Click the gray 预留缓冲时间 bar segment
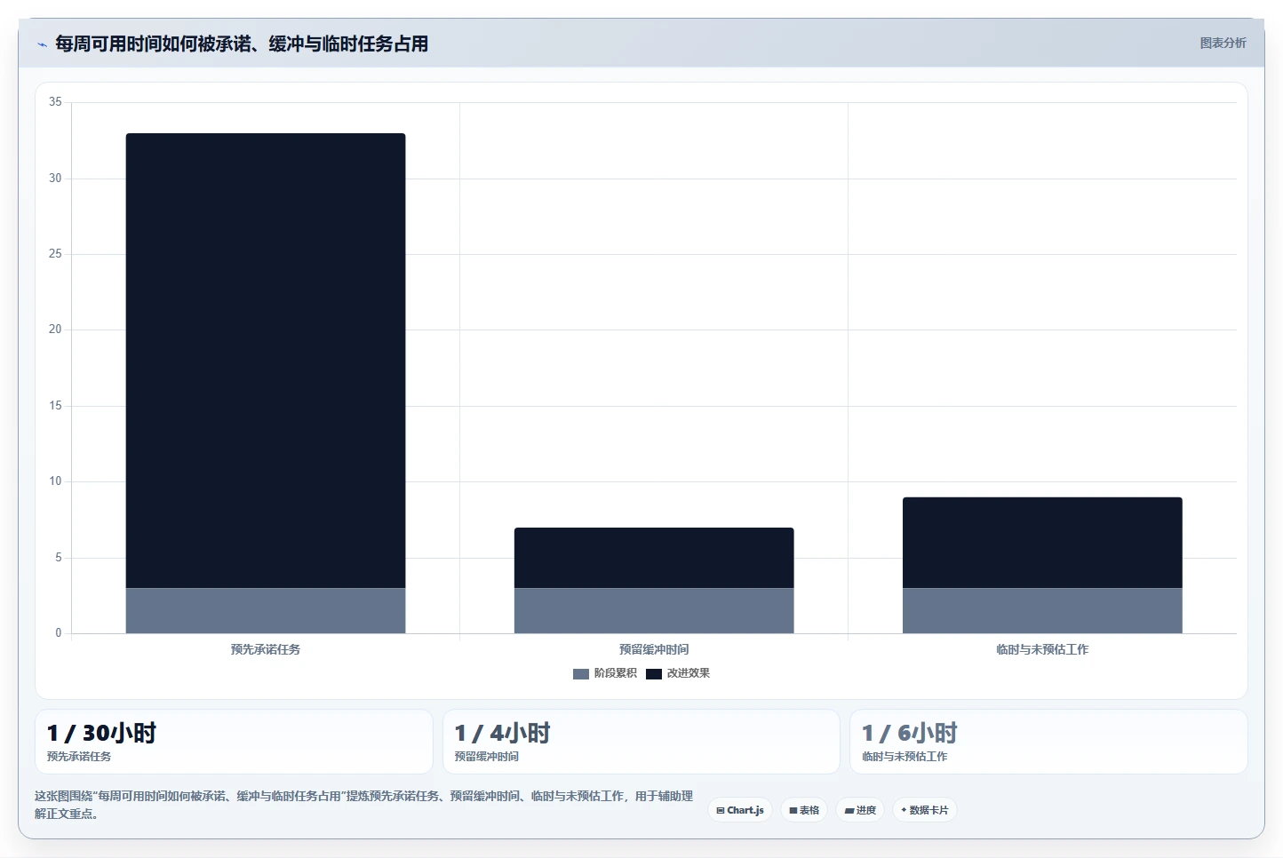The height and width of the screenshot is (858, 1283). [x=654, y=611]
